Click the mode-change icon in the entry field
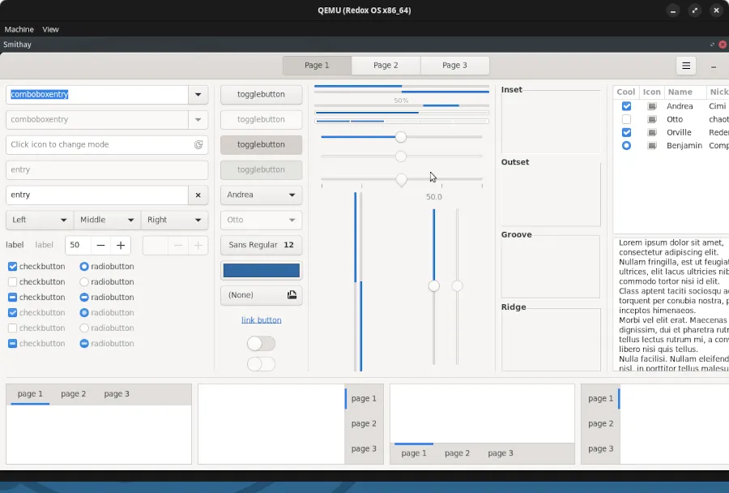The width and height of the screenshot is (729, 493). (x=198, y=144)
